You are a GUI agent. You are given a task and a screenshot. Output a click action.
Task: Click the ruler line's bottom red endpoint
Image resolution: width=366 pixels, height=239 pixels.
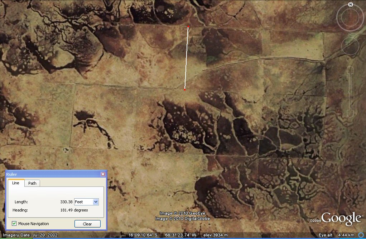185,90
